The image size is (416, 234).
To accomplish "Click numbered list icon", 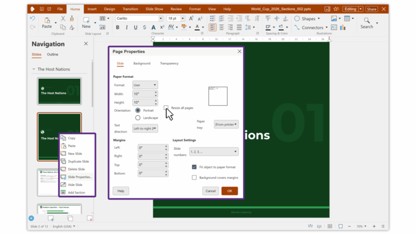I will (x=222, y=18).
